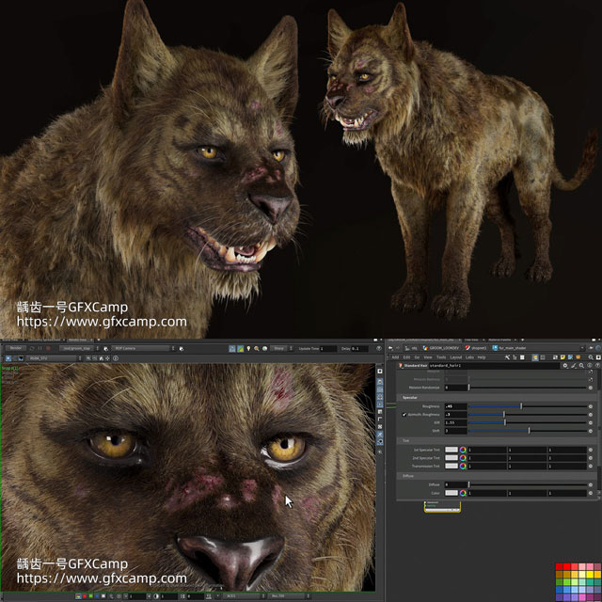Click the Diffuse Color swatch
602x602 pixels.
click(x=451, y=493)
